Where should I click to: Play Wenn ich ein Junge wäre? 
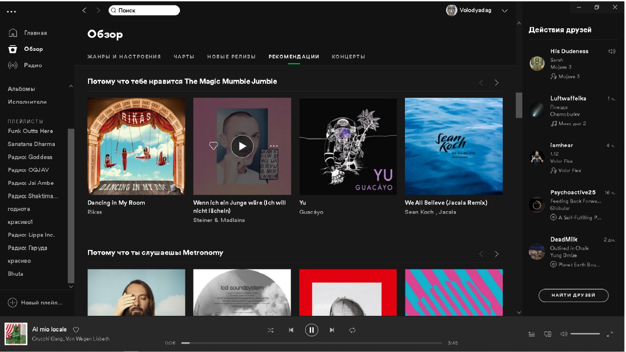pos(242,146)
